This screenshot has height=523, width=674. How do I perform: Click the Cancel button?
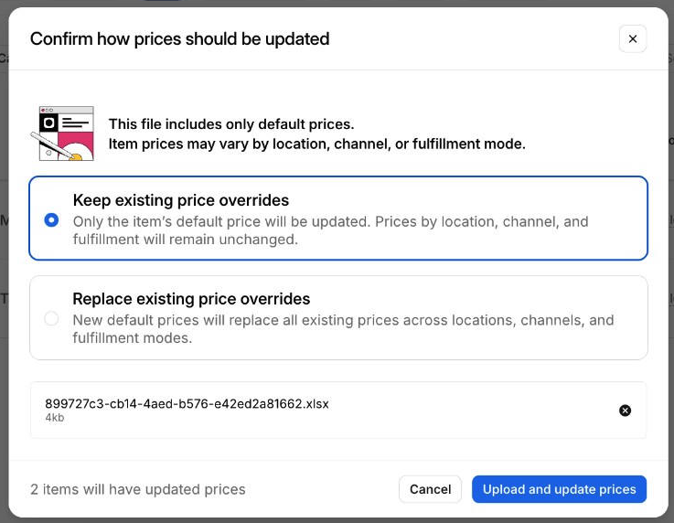coord(430,489)
